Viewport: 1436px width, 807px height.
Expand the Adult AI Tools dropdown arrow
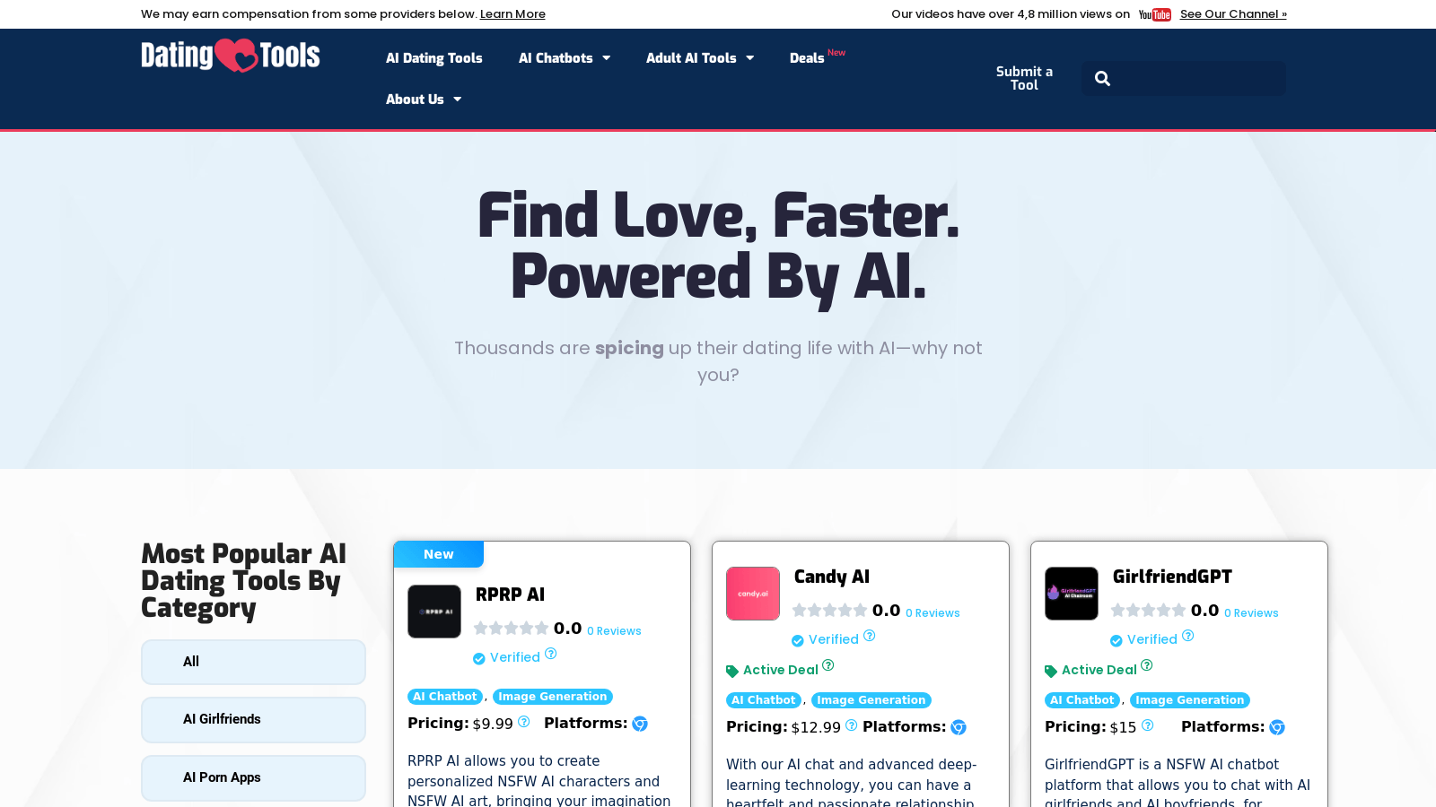(750, 58)
